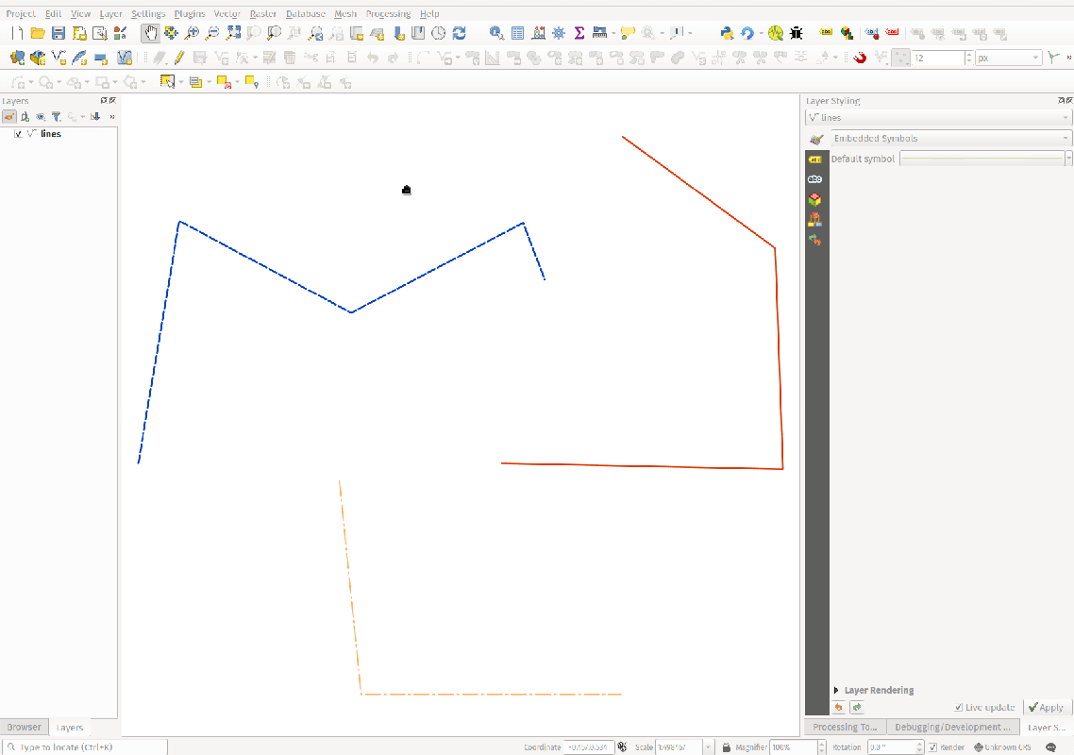The width and height of the screenshot is (1074, 755).
Task: Click the Zoom In magnifier tool
Action: pyautogui.click(x=192, y=33)
